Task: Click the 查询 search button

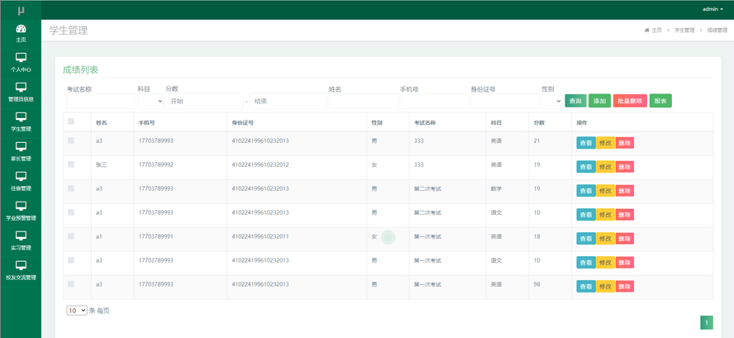Action: (x=575, y=101)
